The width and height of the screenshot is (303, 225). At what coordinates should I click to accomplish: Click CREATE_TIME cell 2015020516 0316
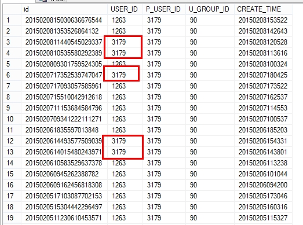coord(263,207)
